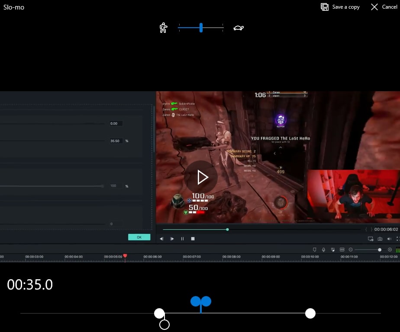Screen dimensions: 400x332
Task: Click the right blue slo-mo range marker
Action: coord(206,301)
